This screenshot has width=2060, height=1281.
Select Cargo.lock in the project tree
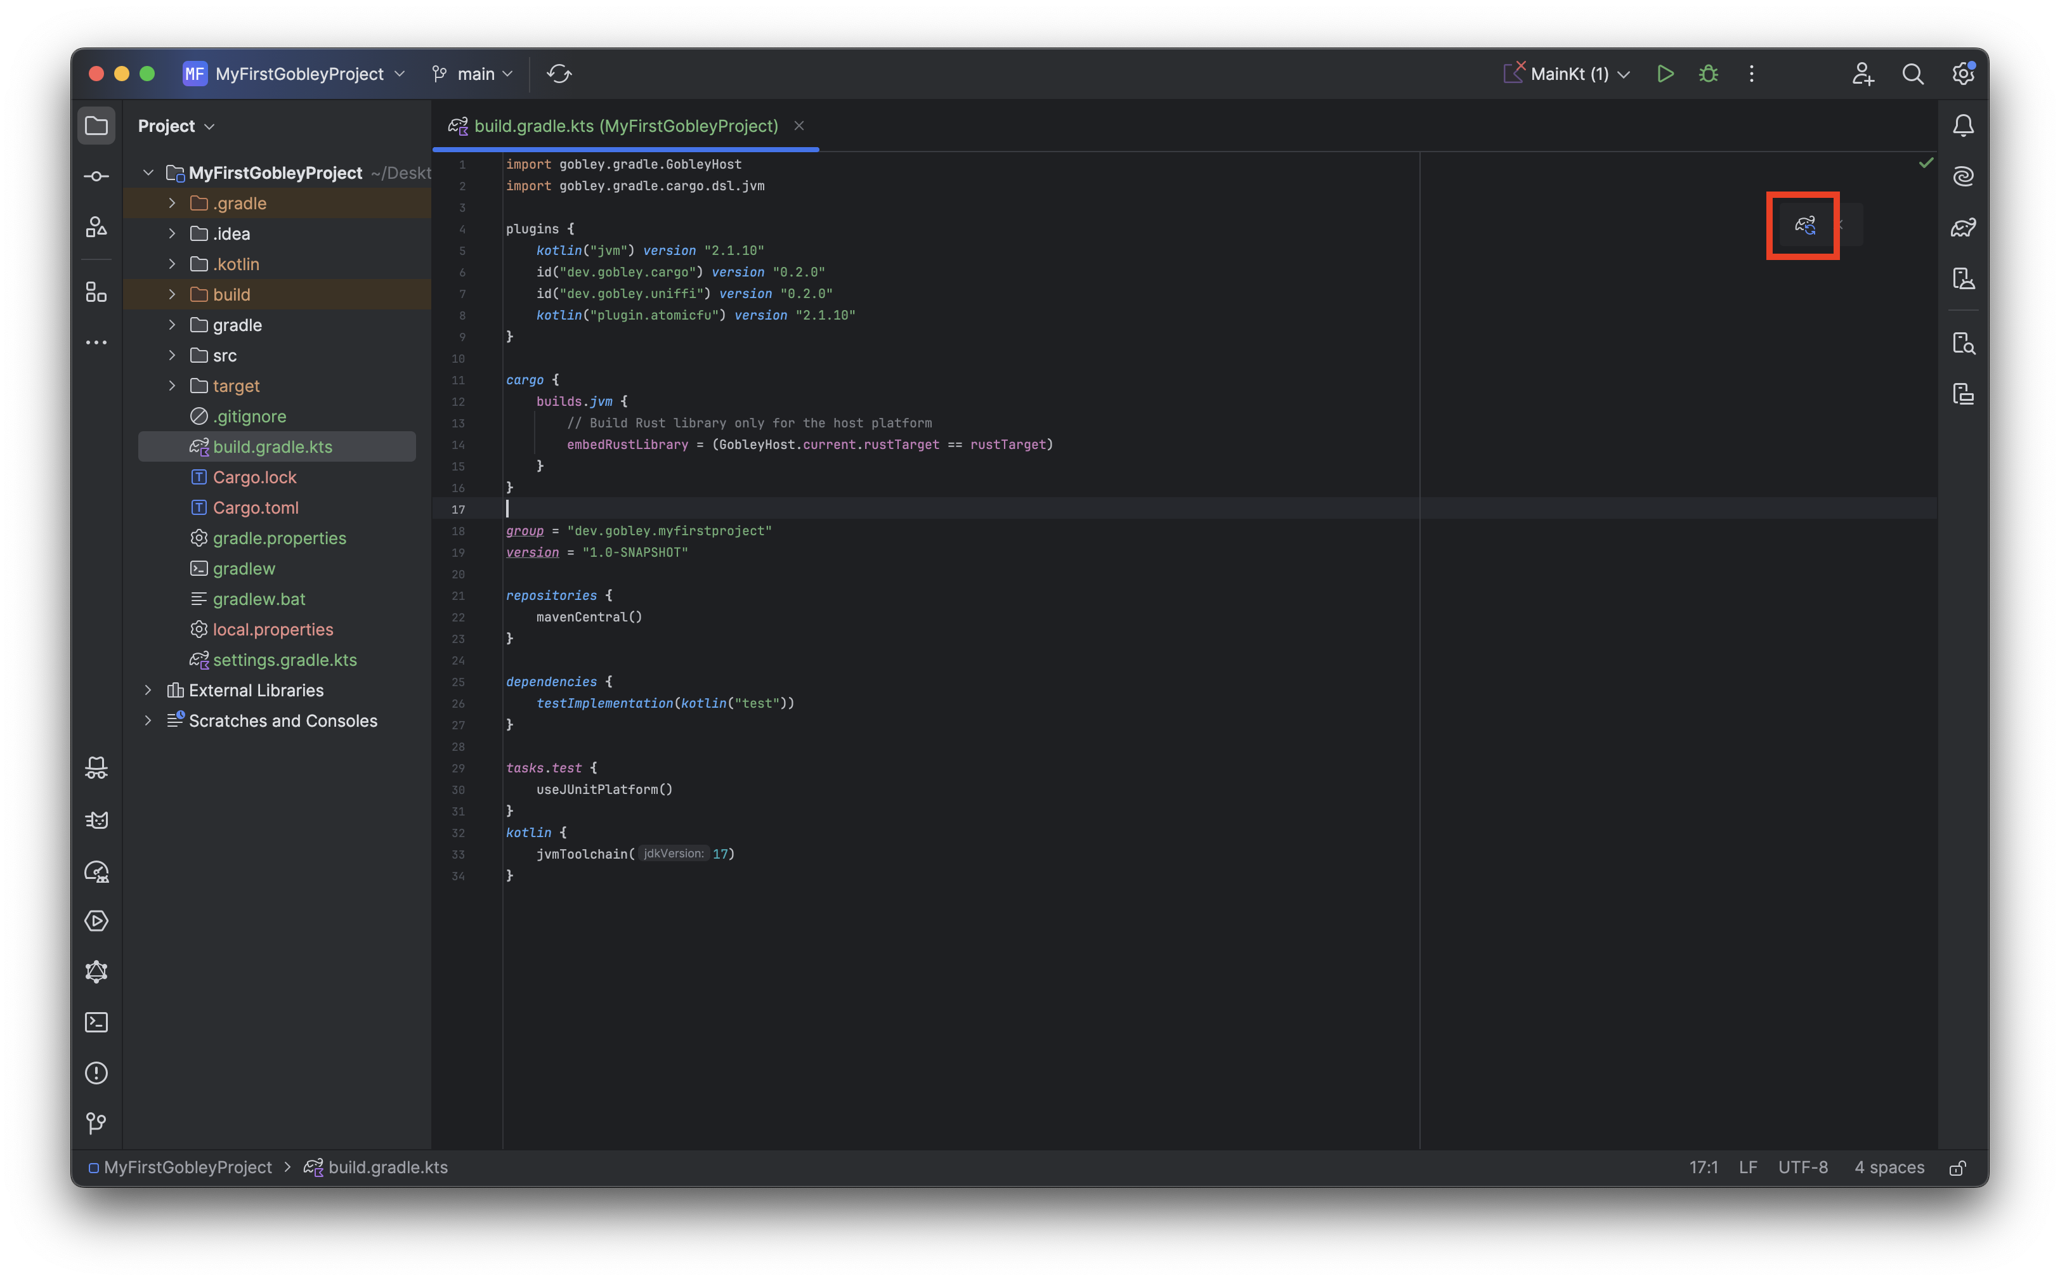coord(255,477)
